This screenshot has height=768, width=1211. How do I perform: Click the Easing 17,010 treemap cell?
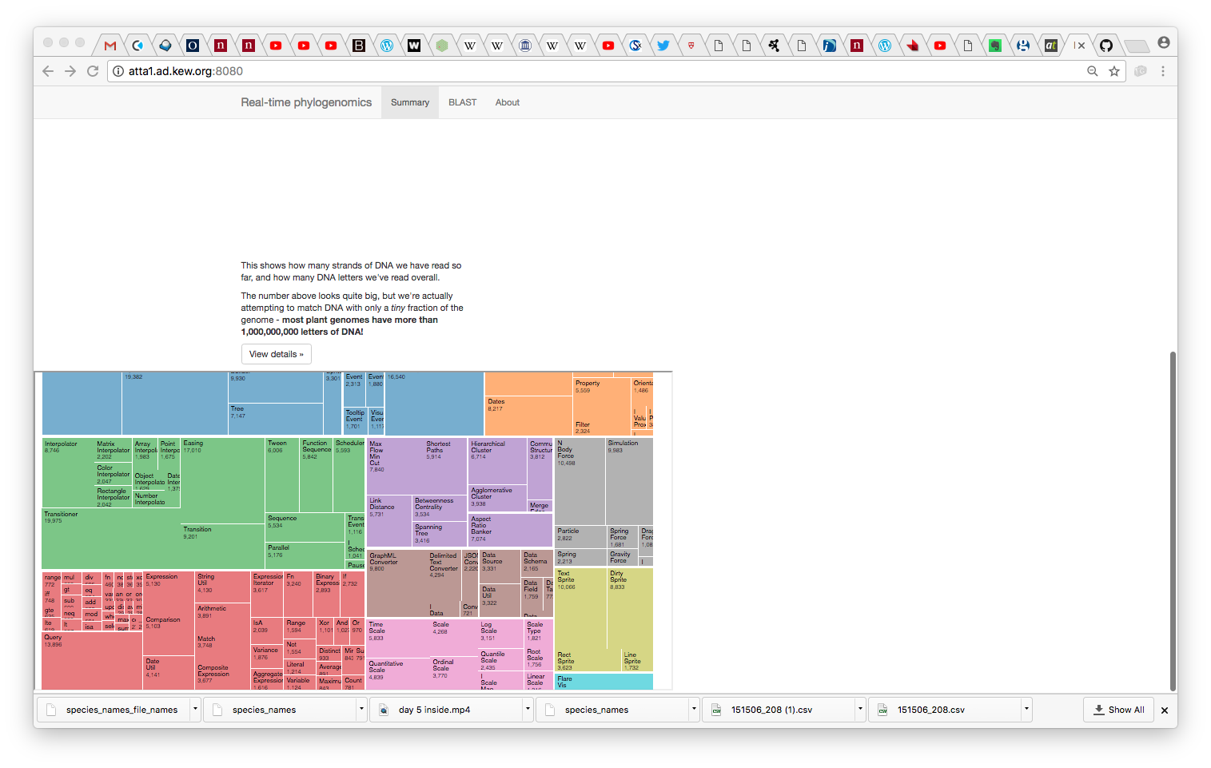223,480
